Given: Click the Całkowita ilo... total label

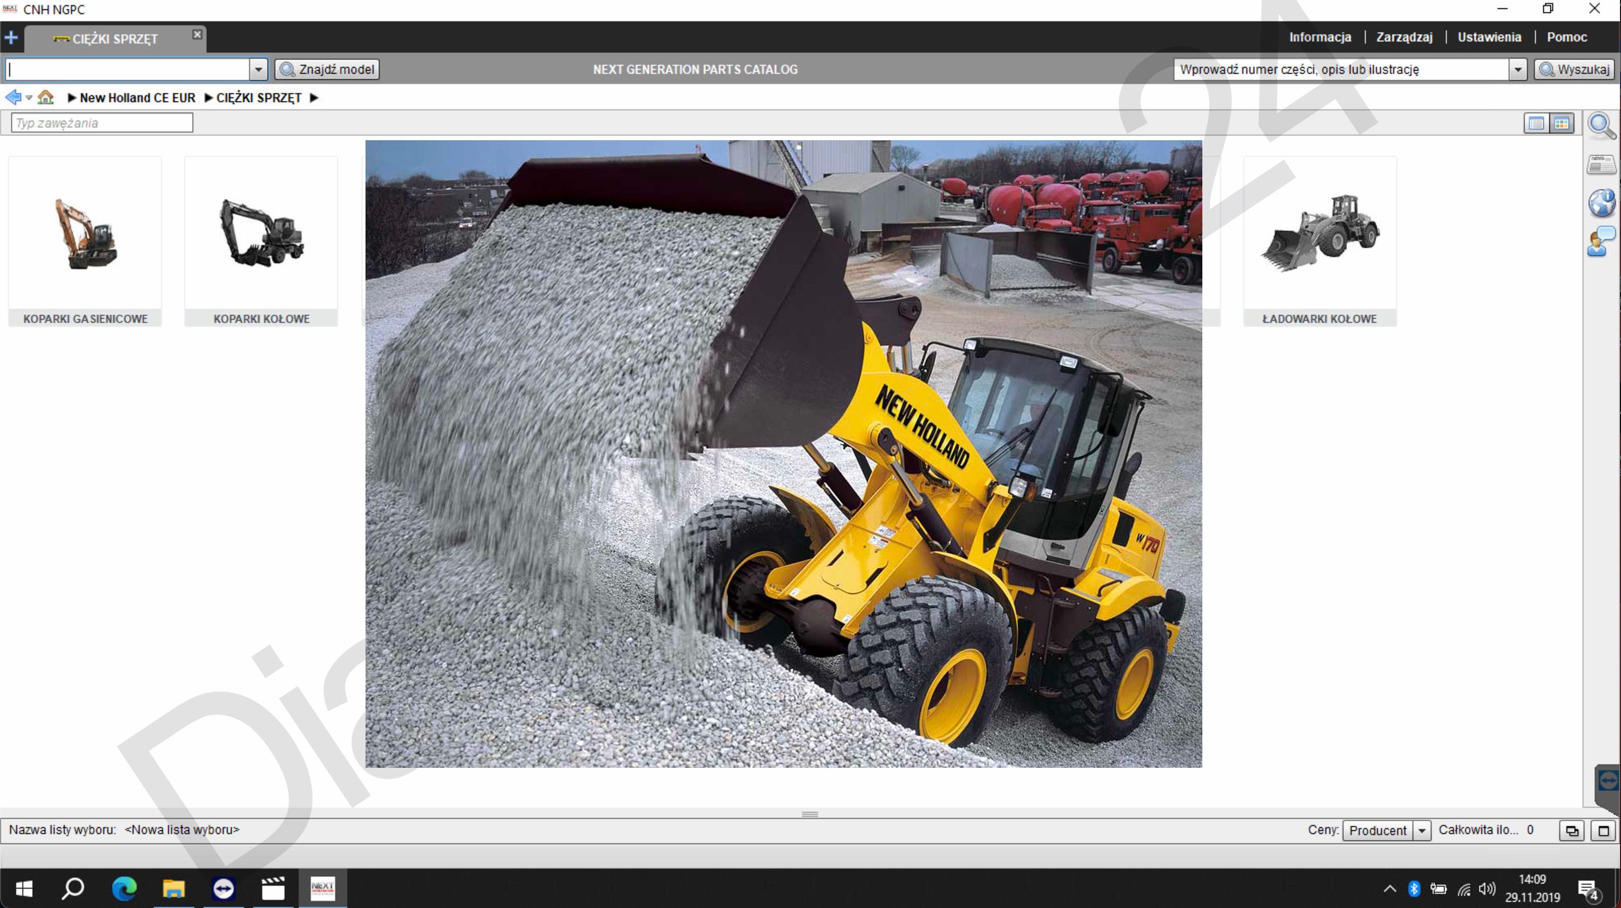Looking at the screenshot, I should (x=1478, y=830).
